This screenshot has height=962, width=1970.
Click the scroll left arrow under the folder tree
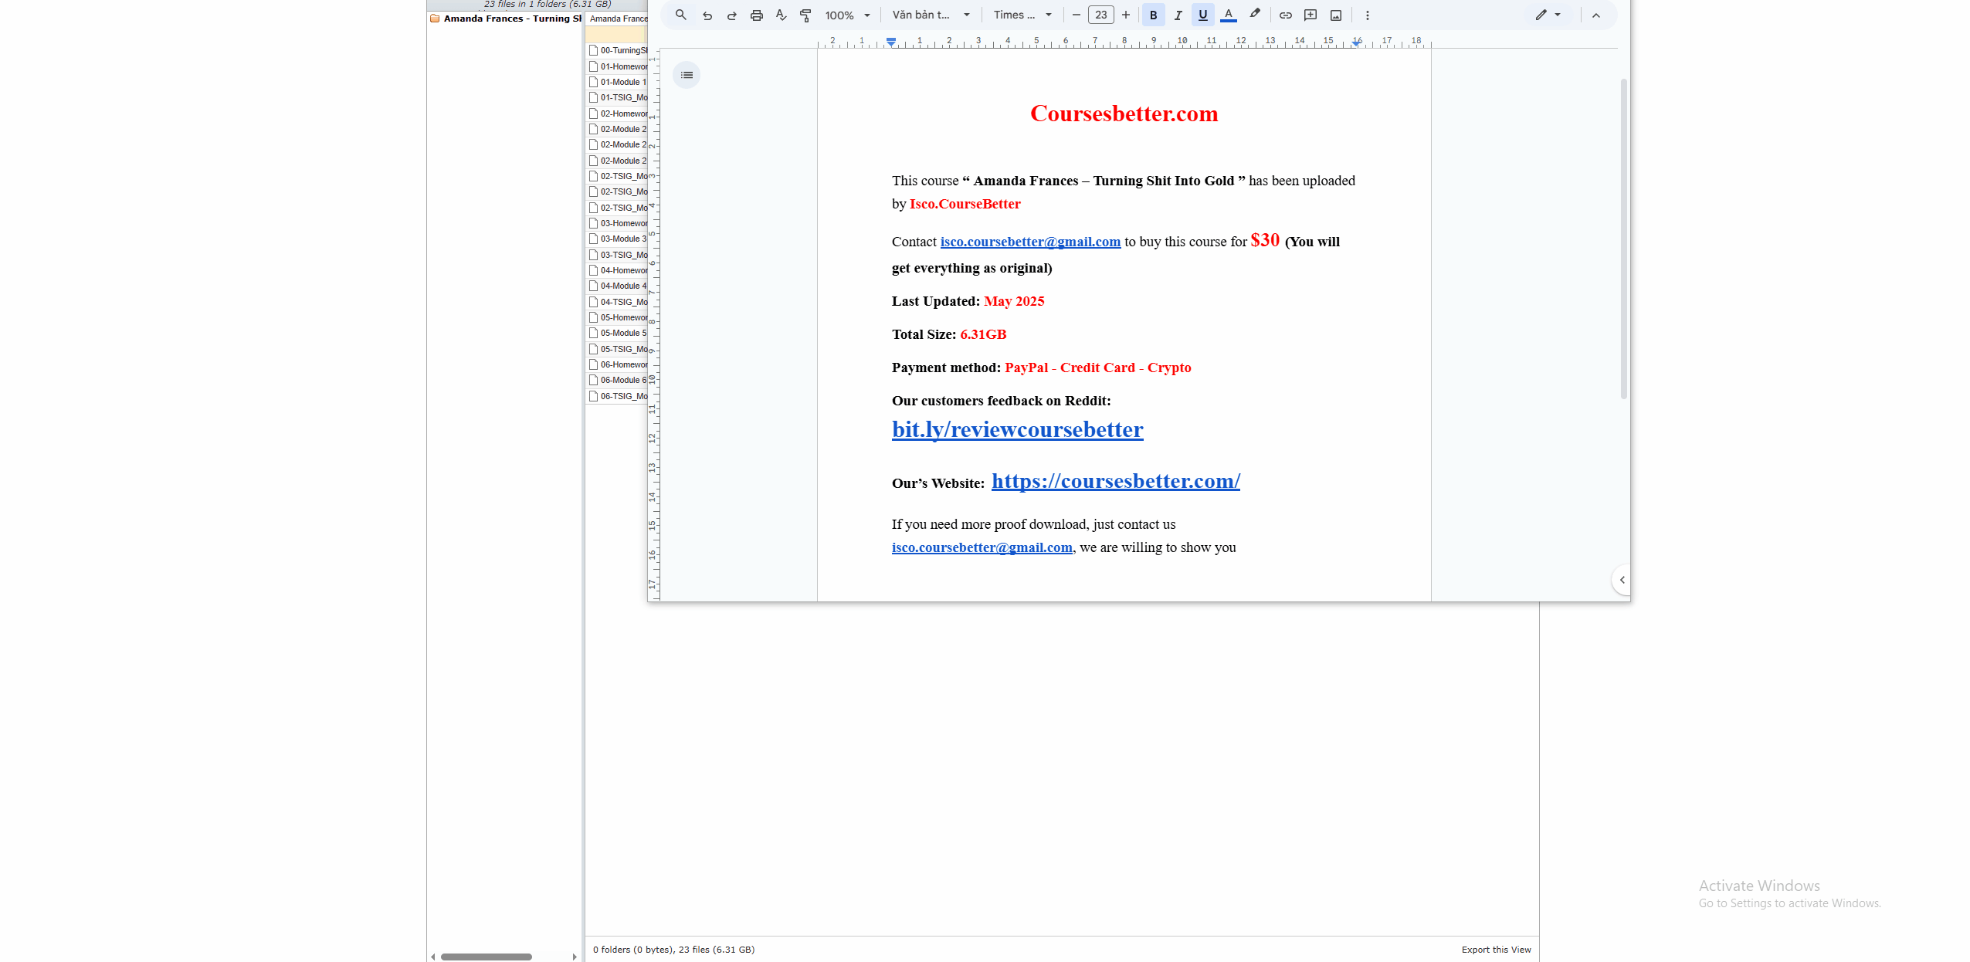433,957
